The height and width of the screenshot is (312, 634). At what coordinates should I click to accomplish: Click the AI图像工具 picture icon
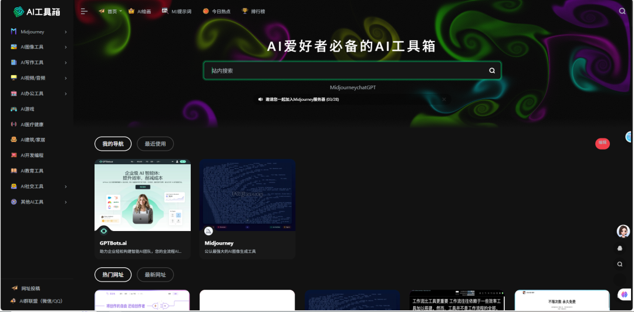[14, 47]
